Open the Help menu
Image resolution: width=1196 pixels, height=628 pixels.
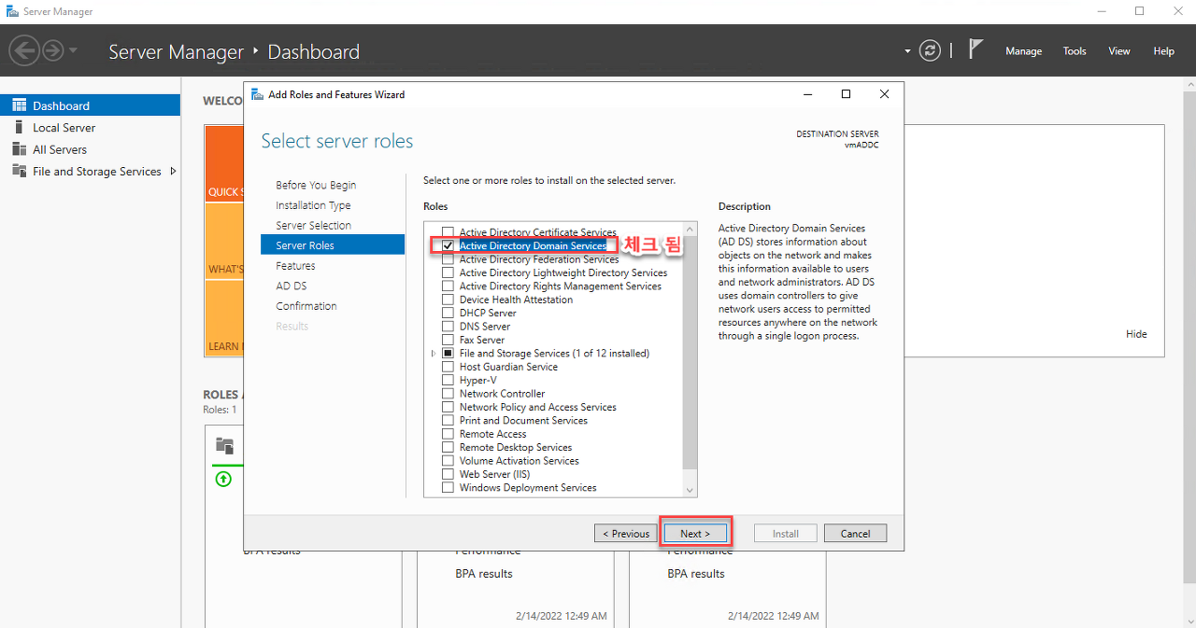[1163, 51]
